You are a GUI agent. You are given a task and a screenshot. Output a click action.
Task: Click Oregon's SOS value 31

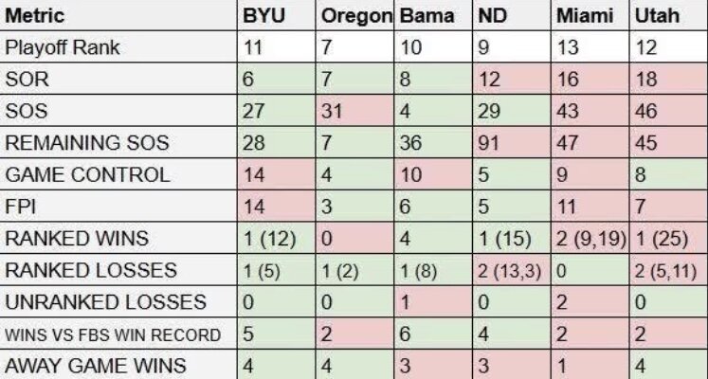[332, 111]
